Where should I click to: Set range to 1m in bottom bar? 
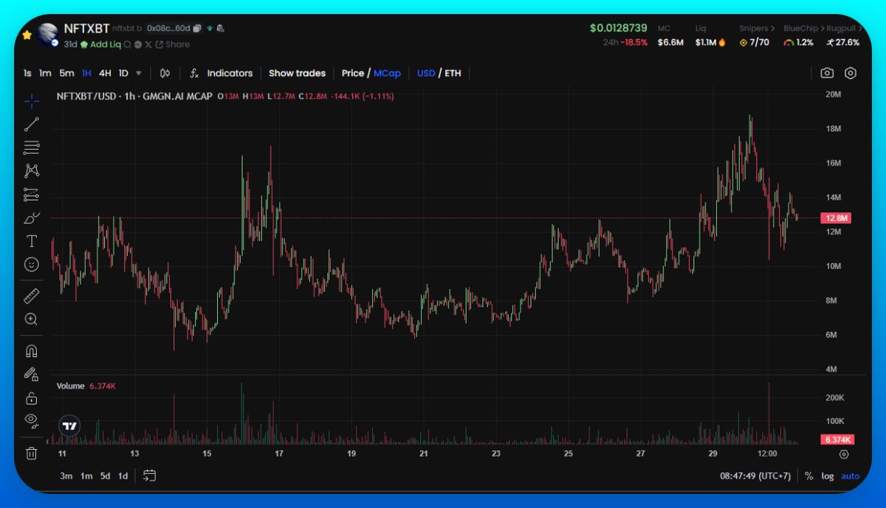pos(86,476)
